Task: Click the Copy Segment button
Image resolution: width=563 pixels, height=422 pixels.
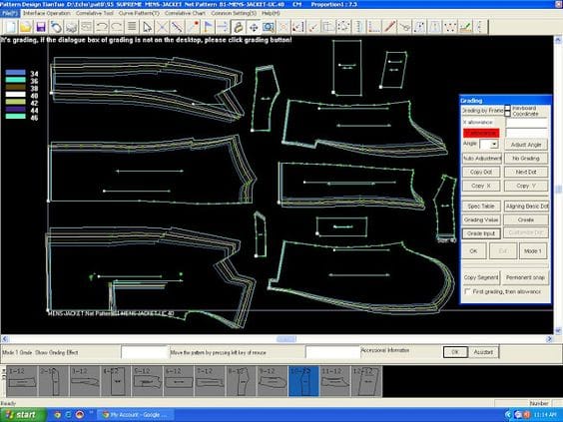Action: pyautogui.click(x=481, y=277)
